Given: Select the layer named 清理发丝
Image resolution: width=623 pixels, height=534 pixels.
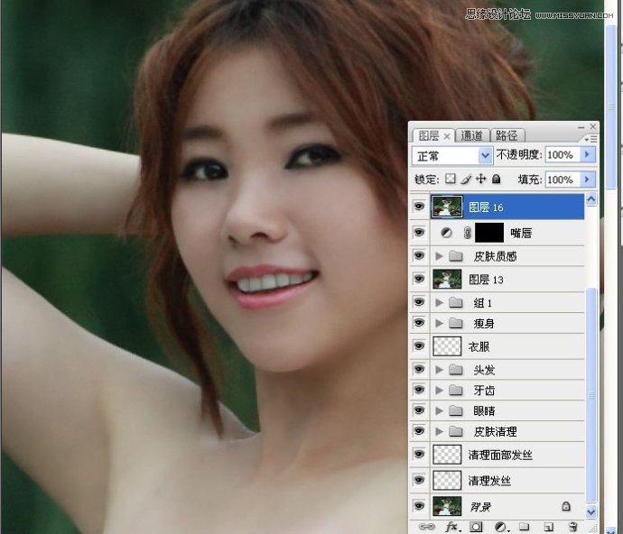Looking at the screenshot, I should pyautogui.click(x=489, y=481).
